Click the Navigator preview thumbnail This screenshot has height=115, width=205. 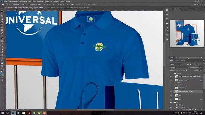(x=187, y=34)
